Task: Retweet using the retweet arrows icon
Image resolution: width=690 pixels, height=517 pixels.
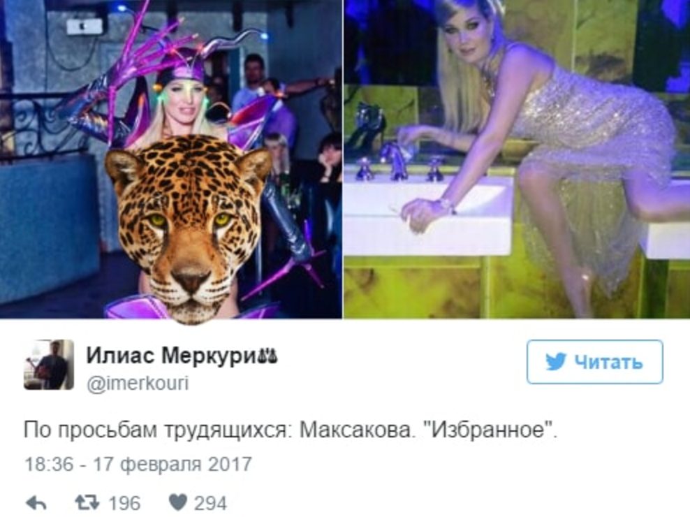Action: [x=87, y=502]
